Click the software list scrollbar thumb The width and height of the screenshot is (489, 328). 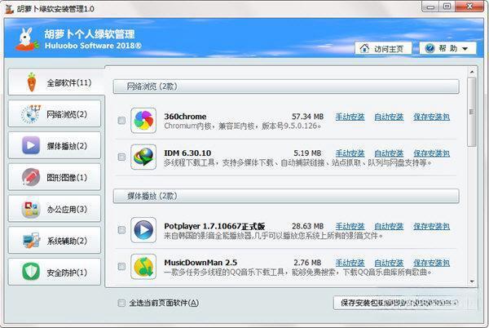472,112
